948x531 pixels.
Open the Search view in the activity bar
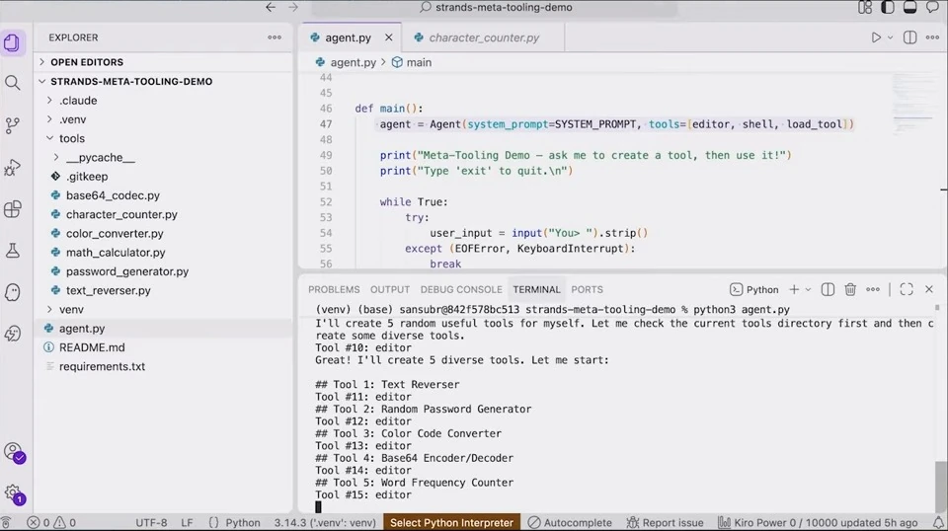coord(12,83)
